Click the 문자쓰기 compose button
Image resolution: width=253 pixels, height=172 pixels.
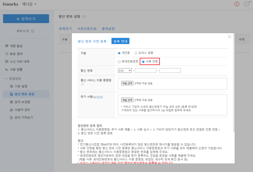(26, 19)
